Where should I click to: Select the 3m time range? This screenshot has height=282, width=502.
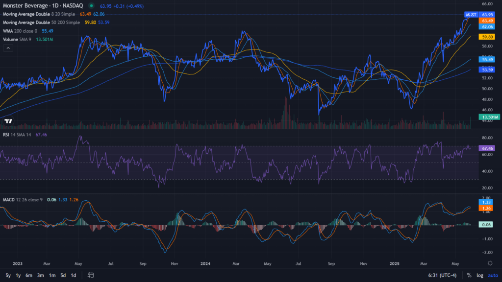click(40, 275)
